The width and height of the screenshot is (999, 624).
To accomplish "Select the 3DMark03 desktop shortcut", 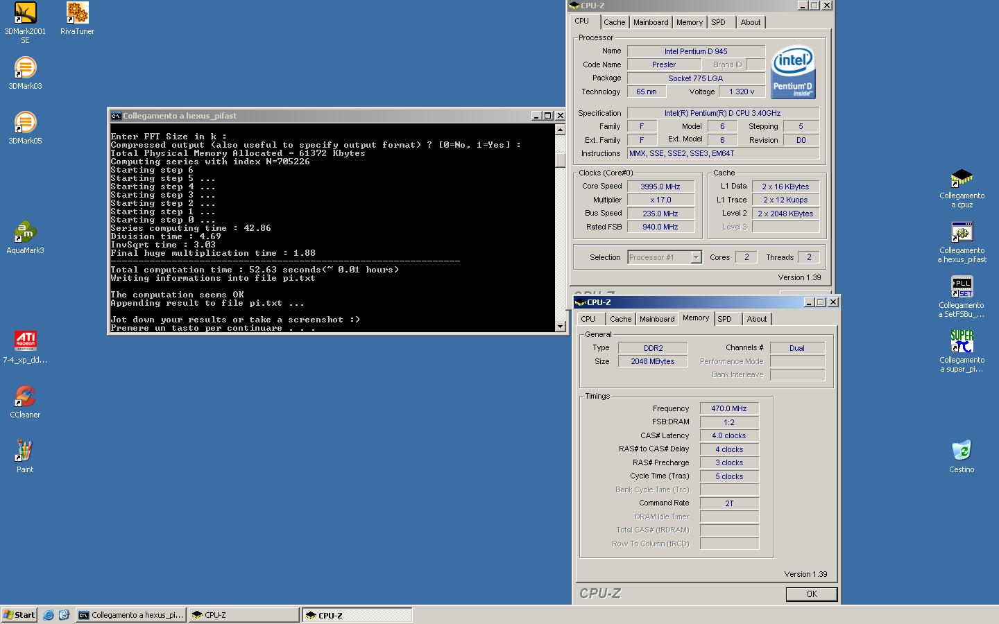I will point(25,68).
